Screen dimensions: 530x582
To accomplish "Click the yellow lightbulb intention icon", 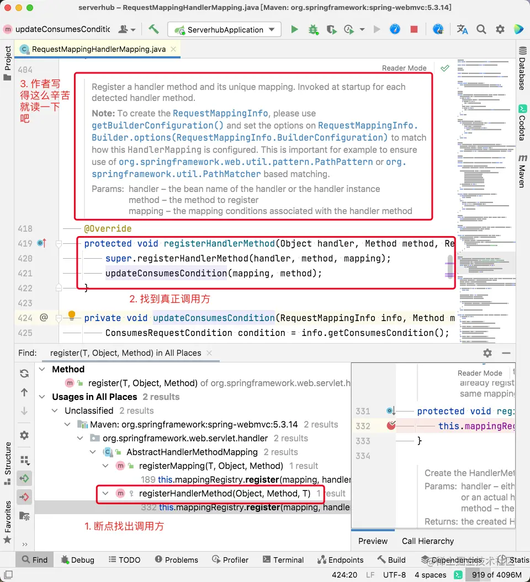I will click(72, 315).
